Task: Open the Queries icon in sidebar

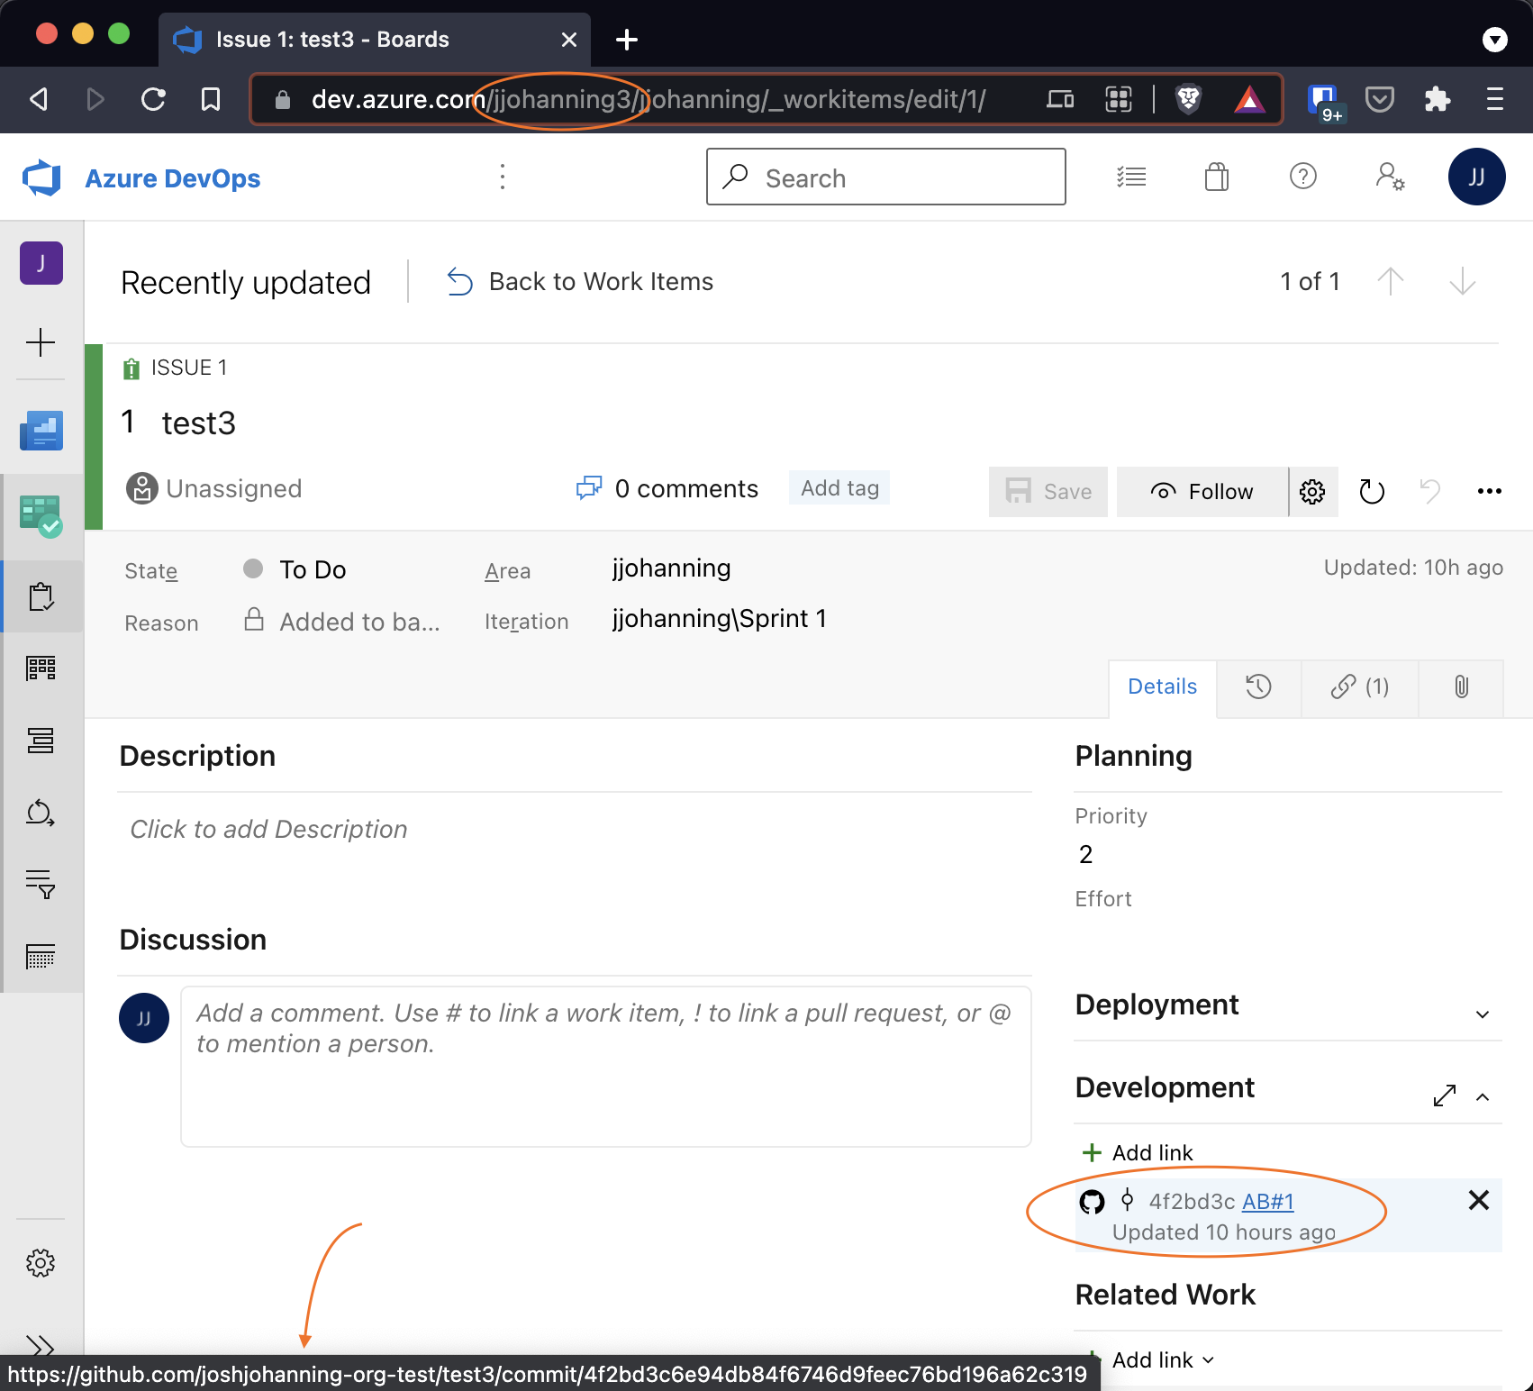Action: [x=41, y=884]
